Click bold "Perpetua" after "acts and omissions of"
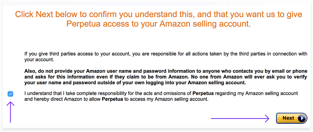The width and height of the screenshot is (313, 132). pos(203,93)
